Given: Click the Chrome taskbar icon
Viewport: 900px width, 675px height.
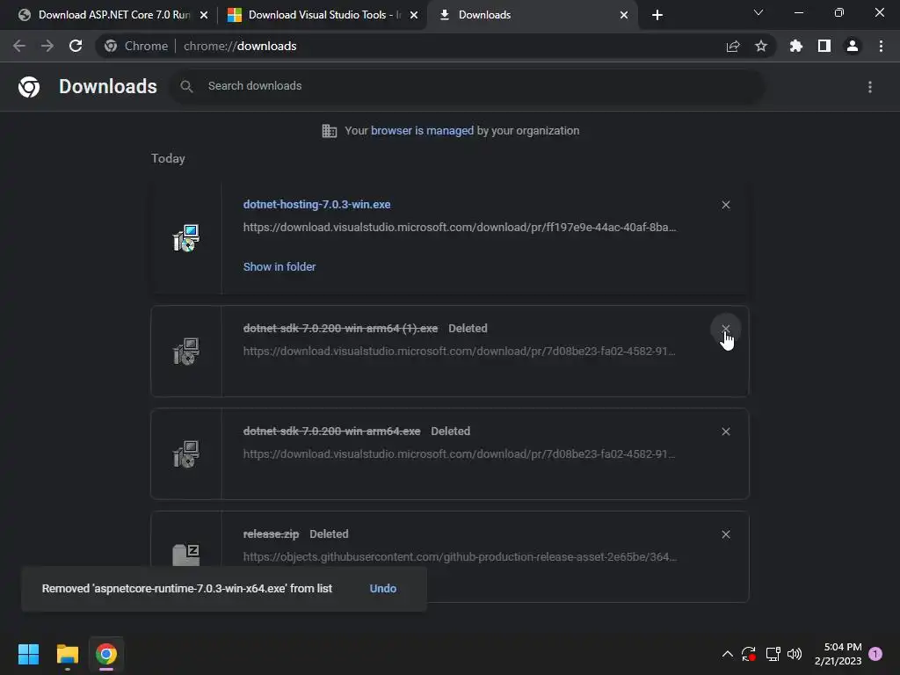Looking at the screenshot, I should coord(106,654).
